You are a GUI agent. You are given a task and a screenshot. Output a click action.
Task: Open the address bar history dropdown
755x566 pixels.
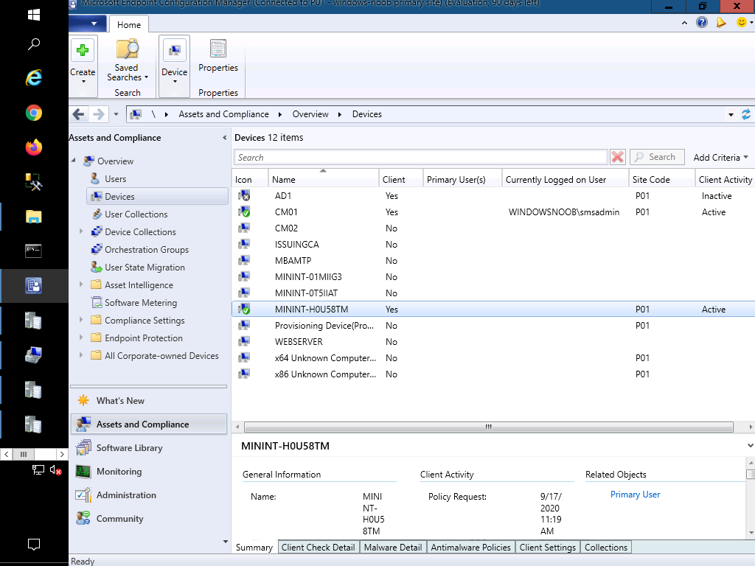pos(731,114)
